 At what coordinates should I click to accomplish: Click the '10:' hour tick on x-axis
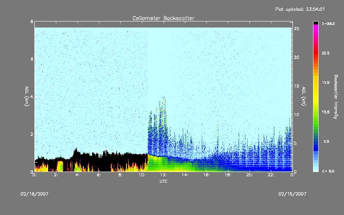142,175
